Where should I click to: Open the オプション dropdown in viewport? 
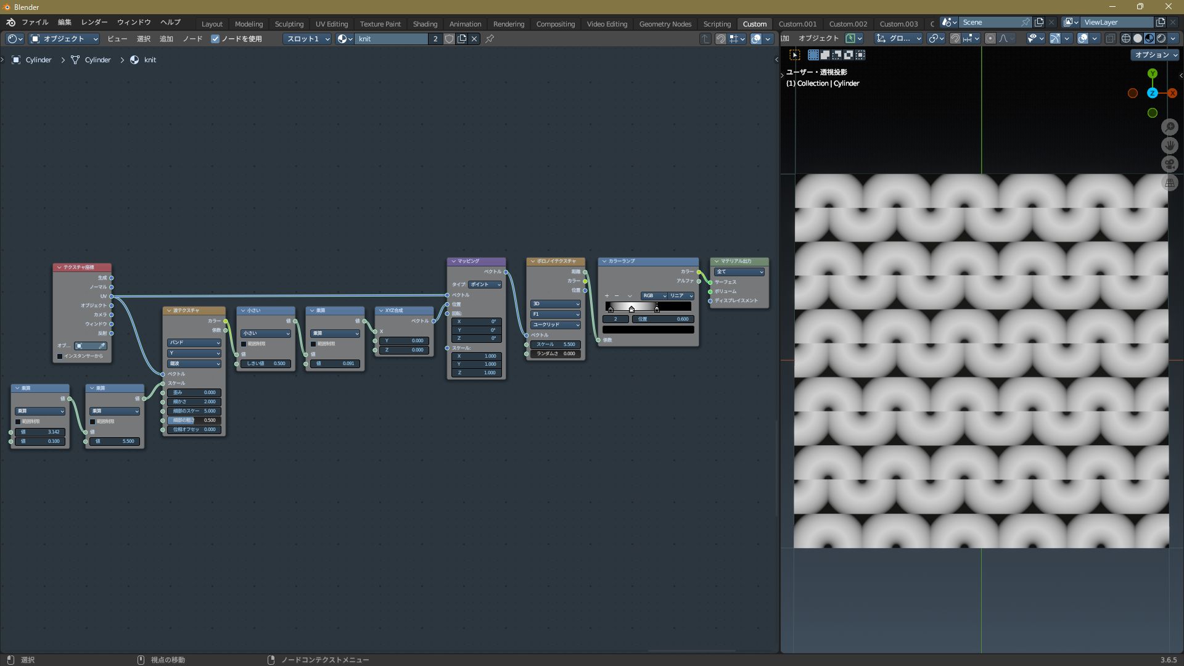[1154, 55]
